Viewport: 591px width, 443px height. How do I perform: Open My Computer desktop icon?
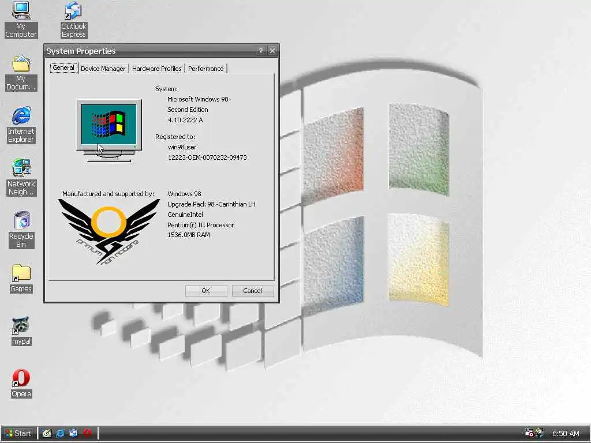click(21, 19)
